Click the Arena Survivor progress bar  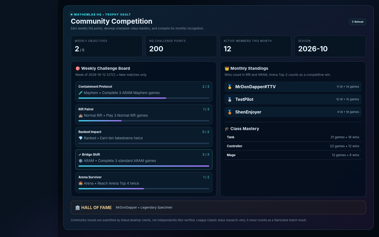[144, 189]
